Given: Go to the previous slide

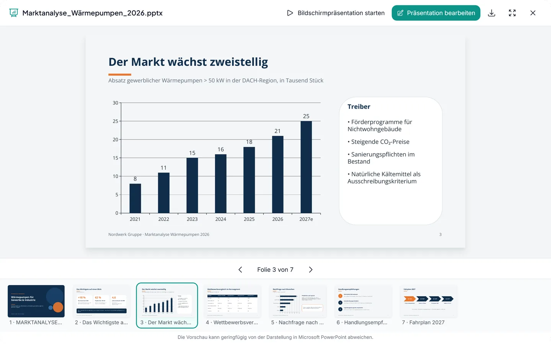Looking at the screenshot, I should point(240,270).
